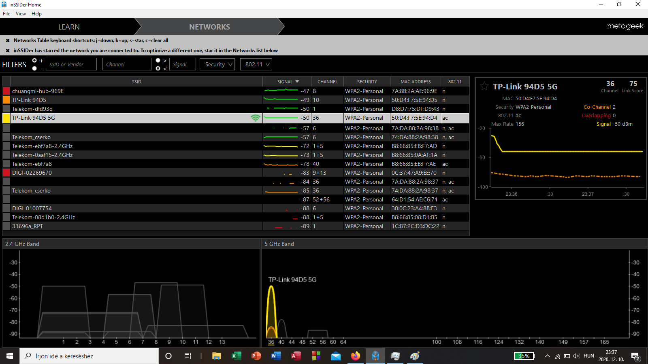Click the TP-Link 94D5 5G label in 5 GHz graph
This screenshot has height=364, width=648.
coord(292,279)
